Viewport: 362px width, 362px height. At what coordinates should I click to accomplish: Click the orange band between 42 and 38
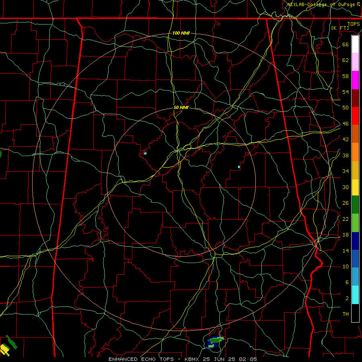coord(355,152)
